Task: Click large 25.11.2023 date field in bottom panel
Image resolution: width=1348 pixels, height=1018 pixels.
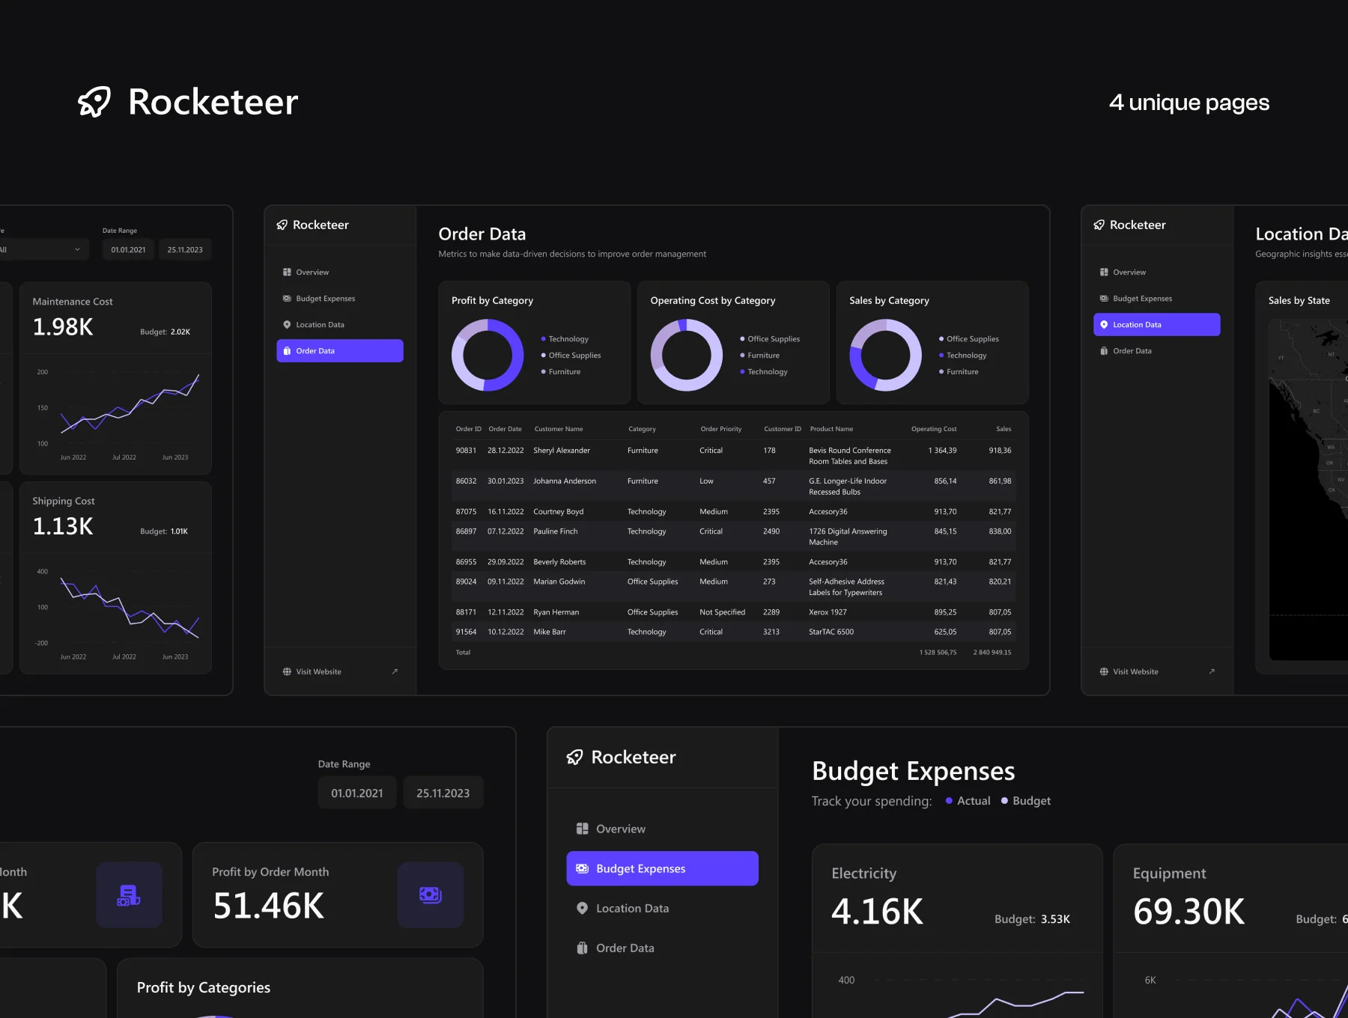Action: pyautogui.click(x=443, y=793)
